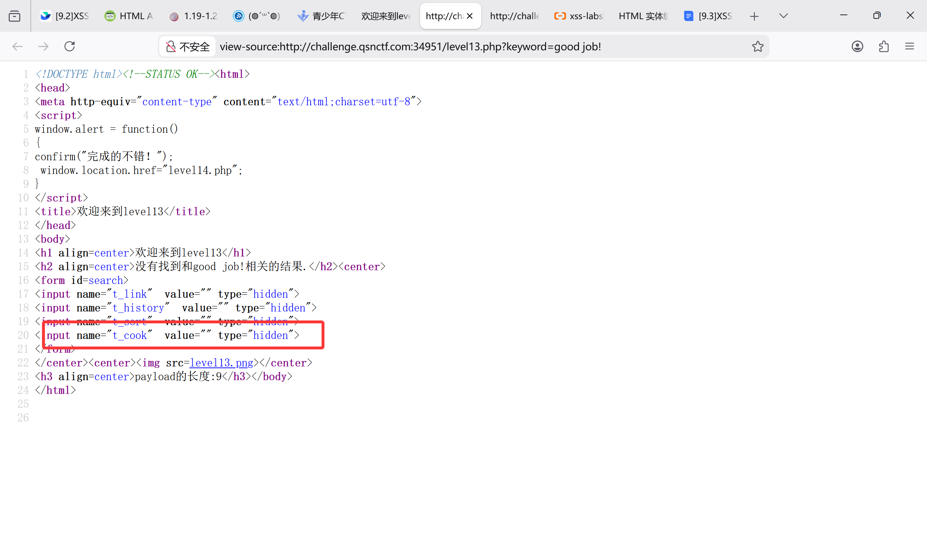This screenshot has width=927, height=544.
Task: Switch to the '[9.3]XSS' tab
Action: pyautogui.click(x=709, y=16)
